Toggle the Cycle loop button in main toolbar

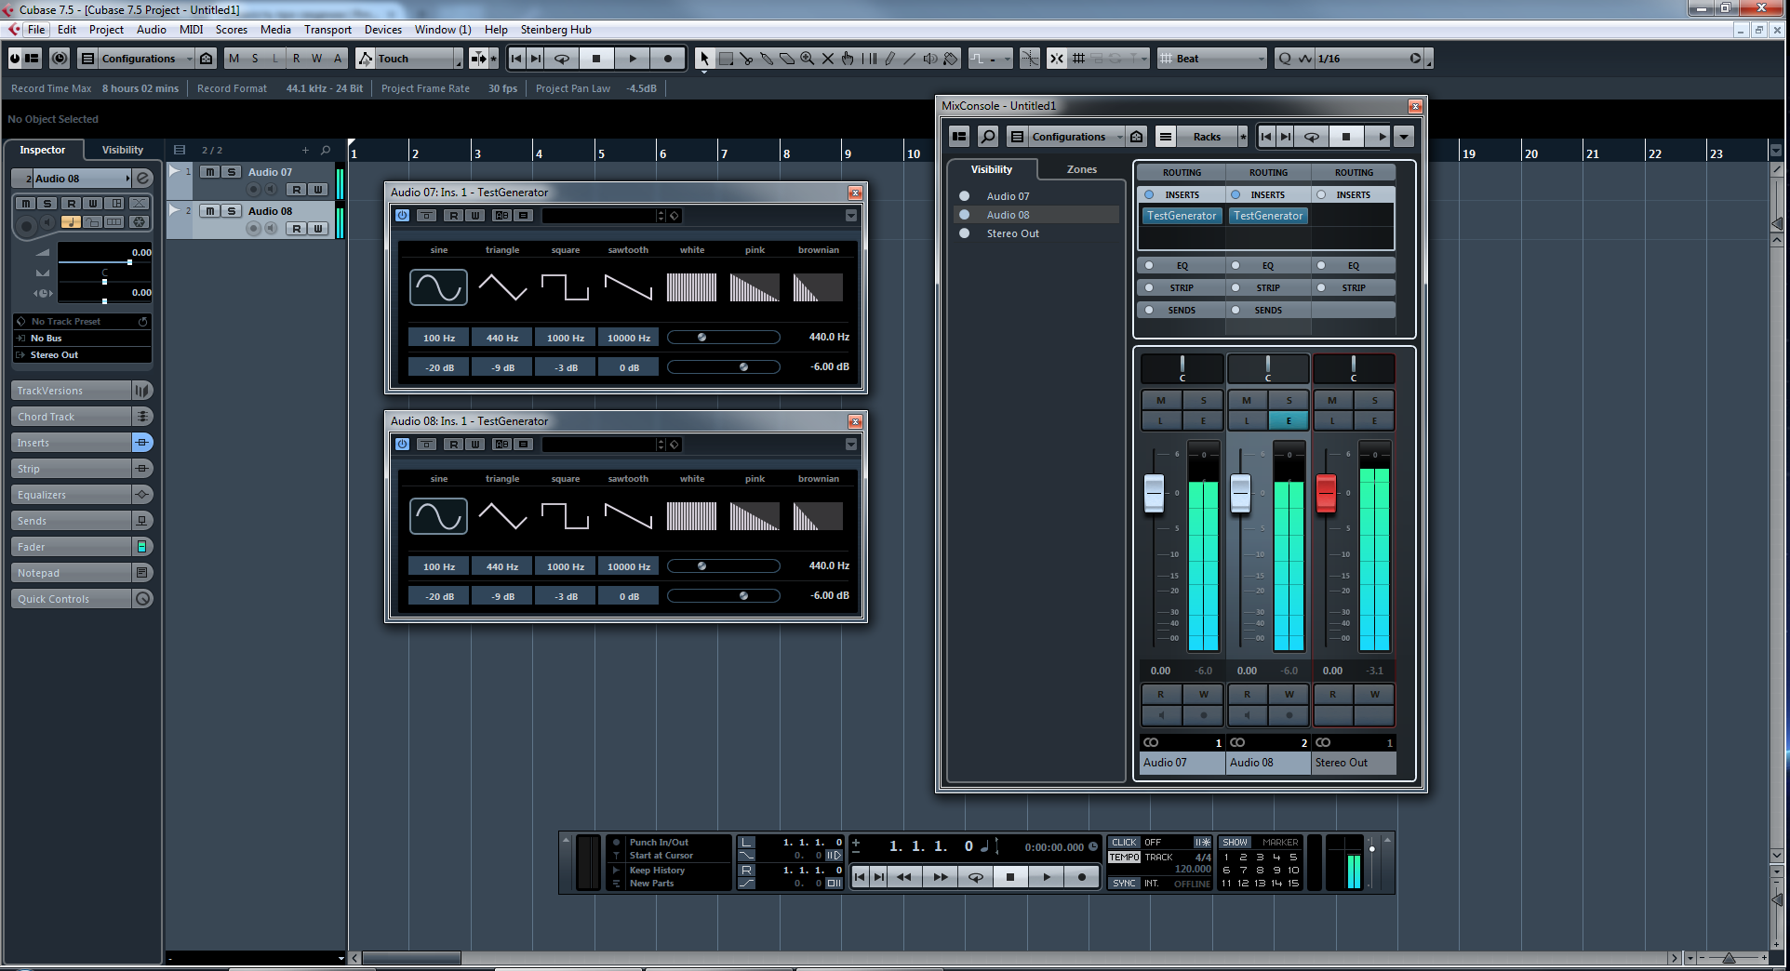tap(562, 59)
